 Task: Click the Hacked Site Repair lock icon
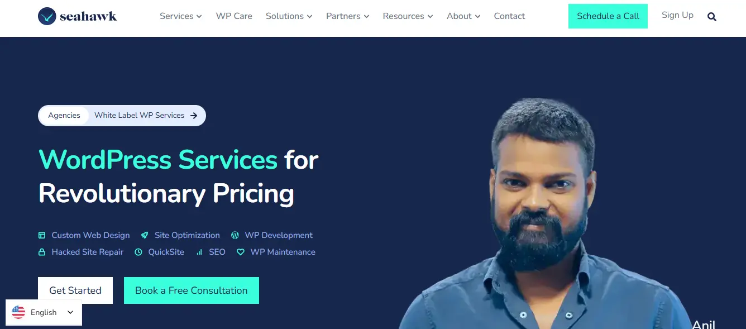pos(42,252)
